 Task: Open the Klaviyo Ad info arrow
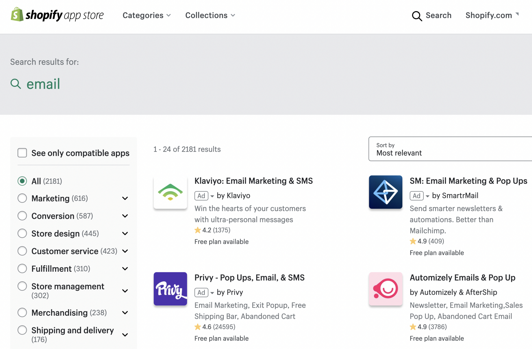point(212,196)
